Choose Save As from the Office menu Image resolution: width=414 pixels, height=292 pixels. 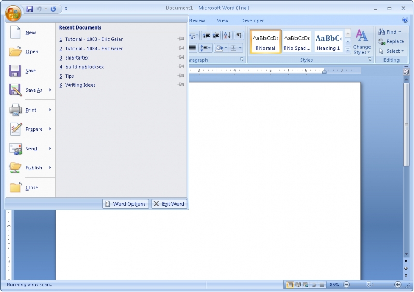click(x=34, y=90)
